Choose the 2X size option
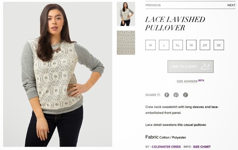The width and height of the screenshot is (238, 150). pyautogui.click(x=205, y=45)
